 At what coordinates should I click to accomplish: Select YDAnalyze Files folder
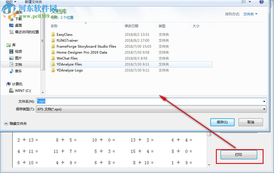point(69,64)
